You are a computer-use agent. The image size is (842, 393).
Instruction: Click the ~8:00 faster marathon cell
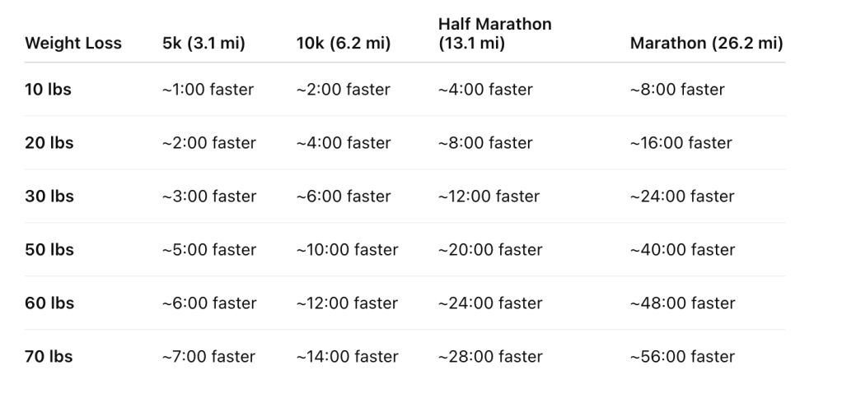click(677, 90)
